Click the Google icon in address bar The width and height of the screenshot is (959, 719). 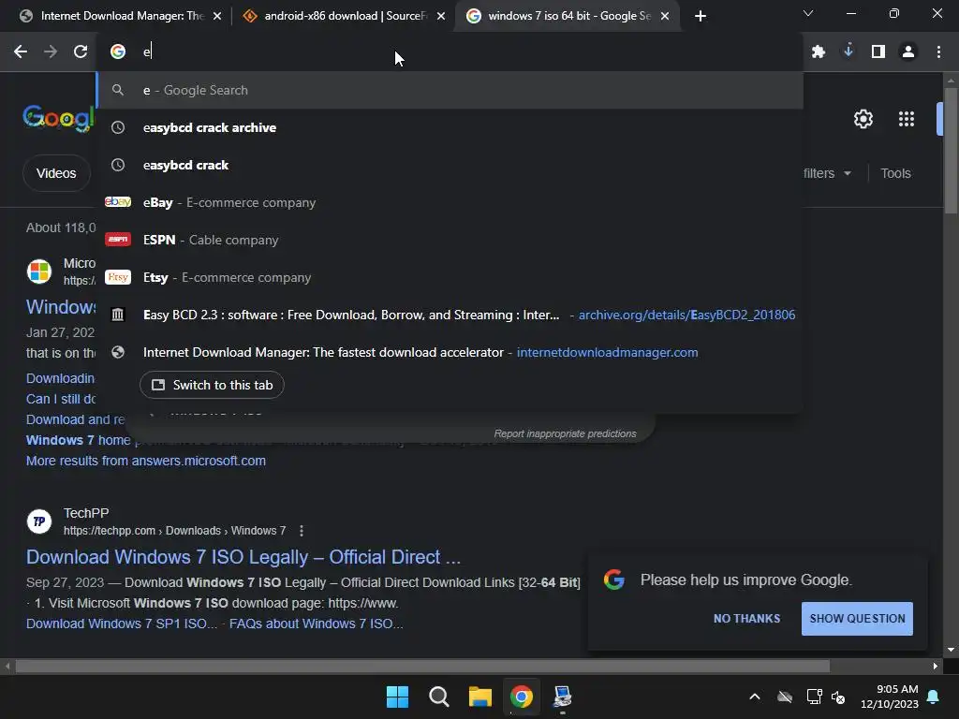(118, 51)
